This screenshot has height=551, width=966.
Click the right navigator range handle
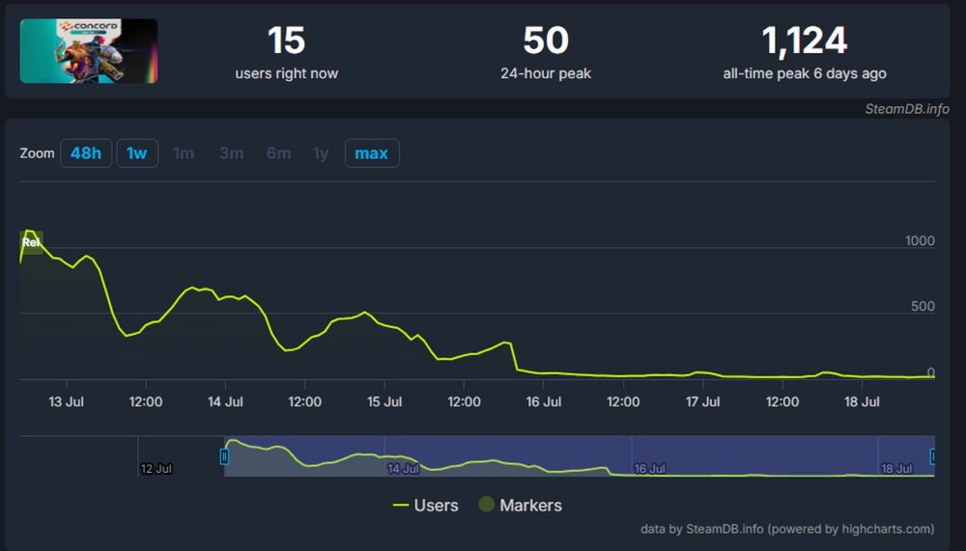[933, 456]
